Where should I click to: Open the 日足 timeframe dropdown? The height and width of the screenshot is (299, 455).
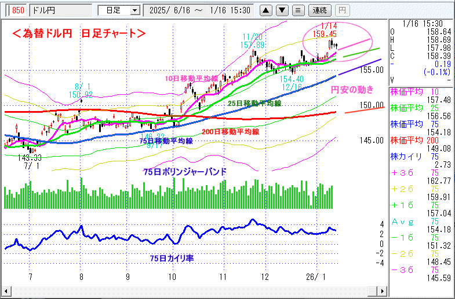[119, 10]
